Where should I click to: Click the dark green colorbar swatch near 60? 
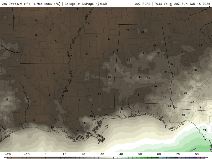point(157,158)
